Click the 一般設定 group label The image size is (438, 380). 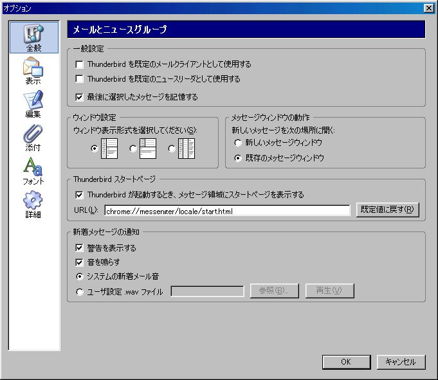pos(88,49)
